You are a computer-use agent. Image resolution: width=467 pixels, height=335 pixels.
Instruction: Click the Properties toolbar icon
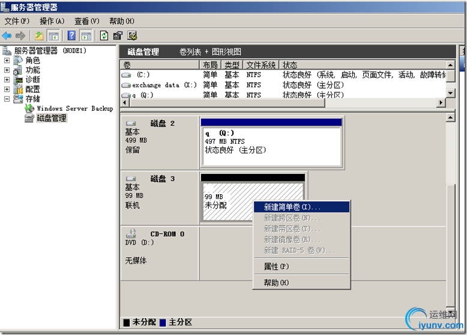118,36
